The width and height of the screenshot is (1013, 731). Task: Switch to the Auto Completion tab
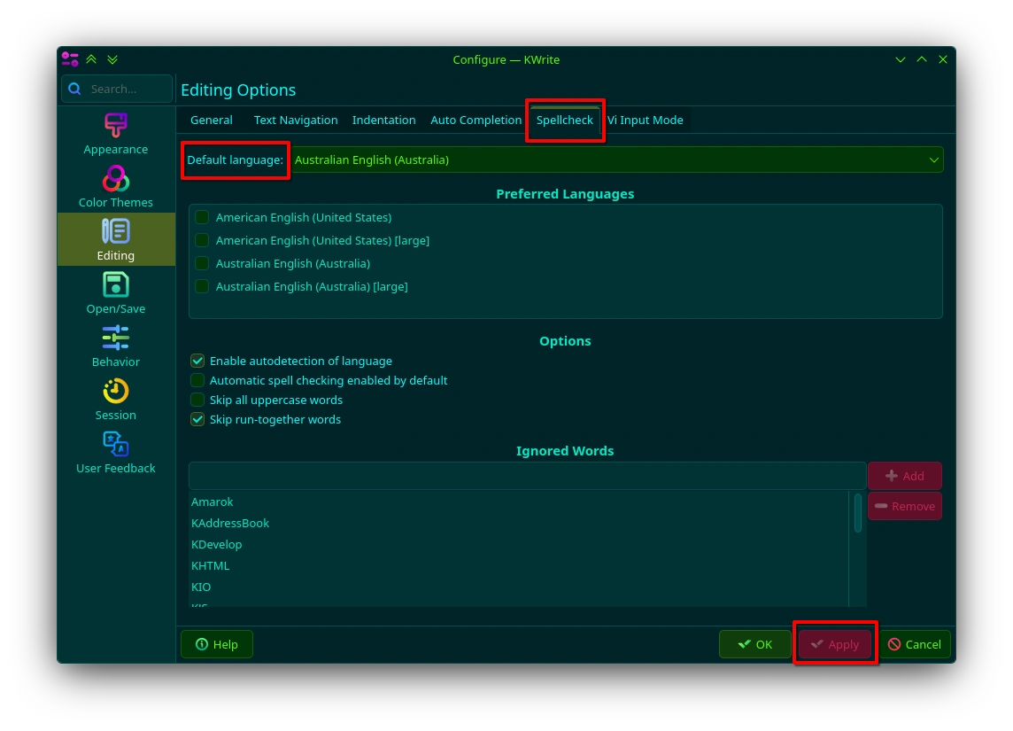coord(476,120)
